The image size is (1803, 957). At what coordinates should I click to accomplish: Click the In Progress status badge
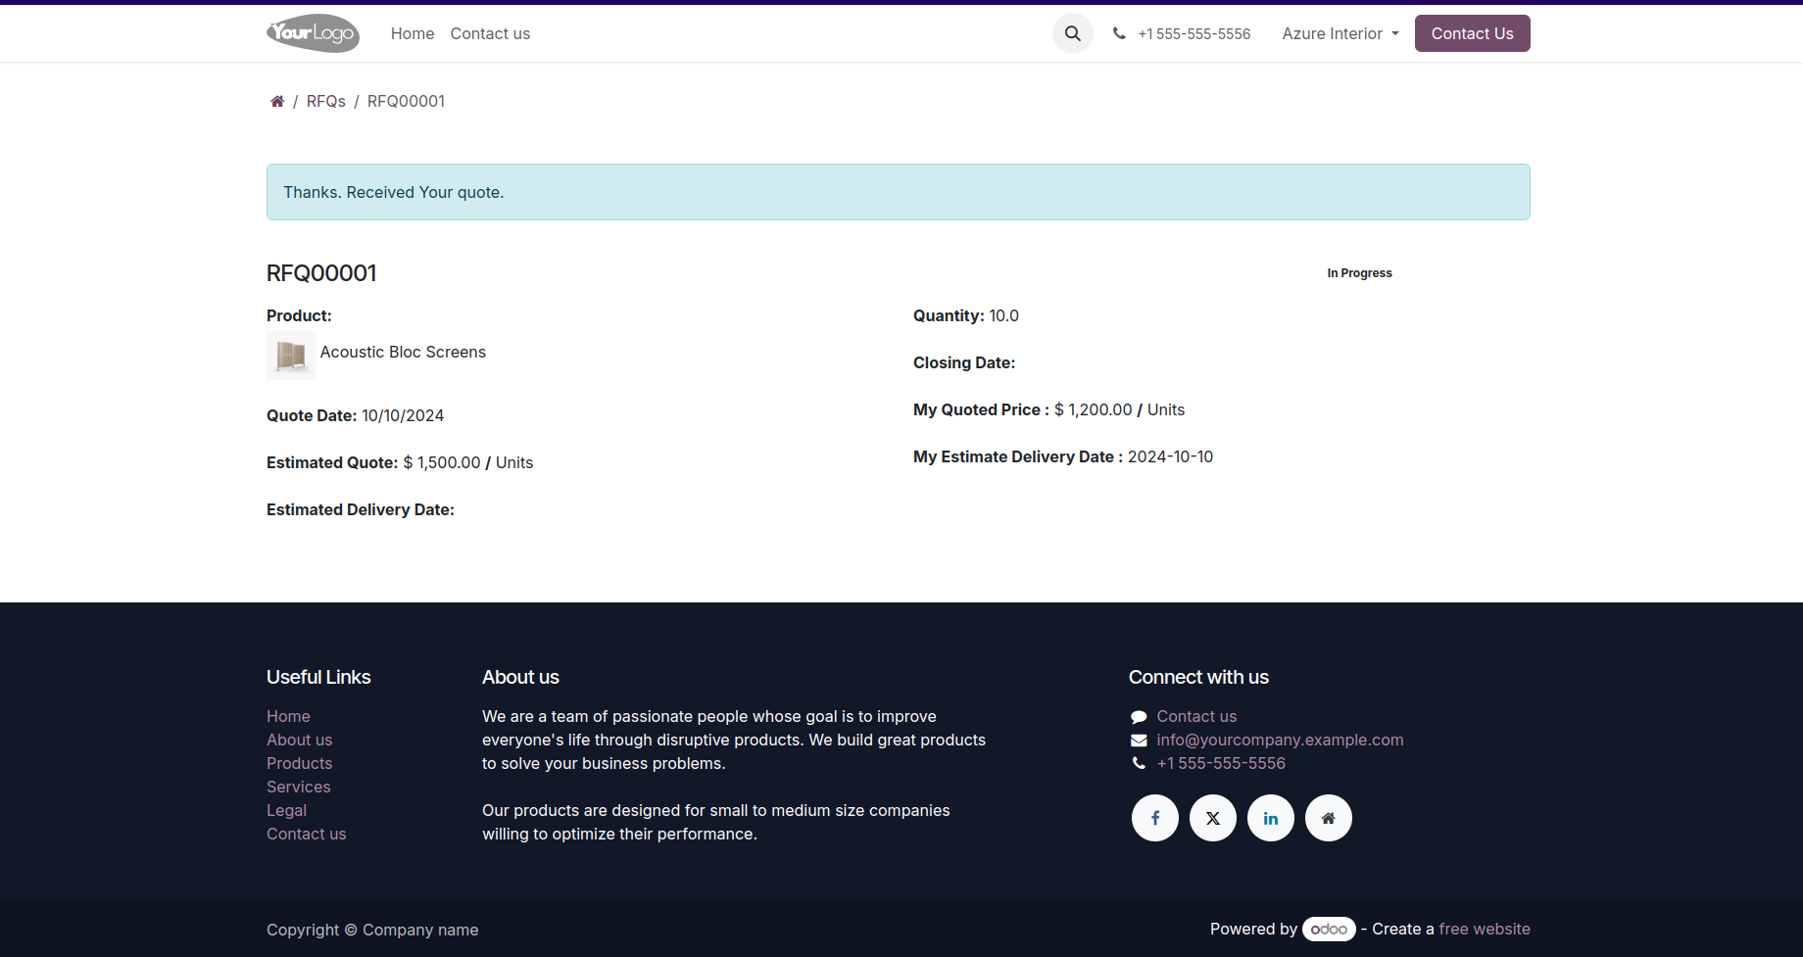click(1359, 273)
